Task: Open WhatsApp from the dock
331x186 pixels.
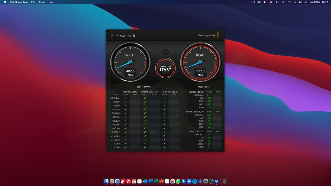Action: [x=178, y=181]
